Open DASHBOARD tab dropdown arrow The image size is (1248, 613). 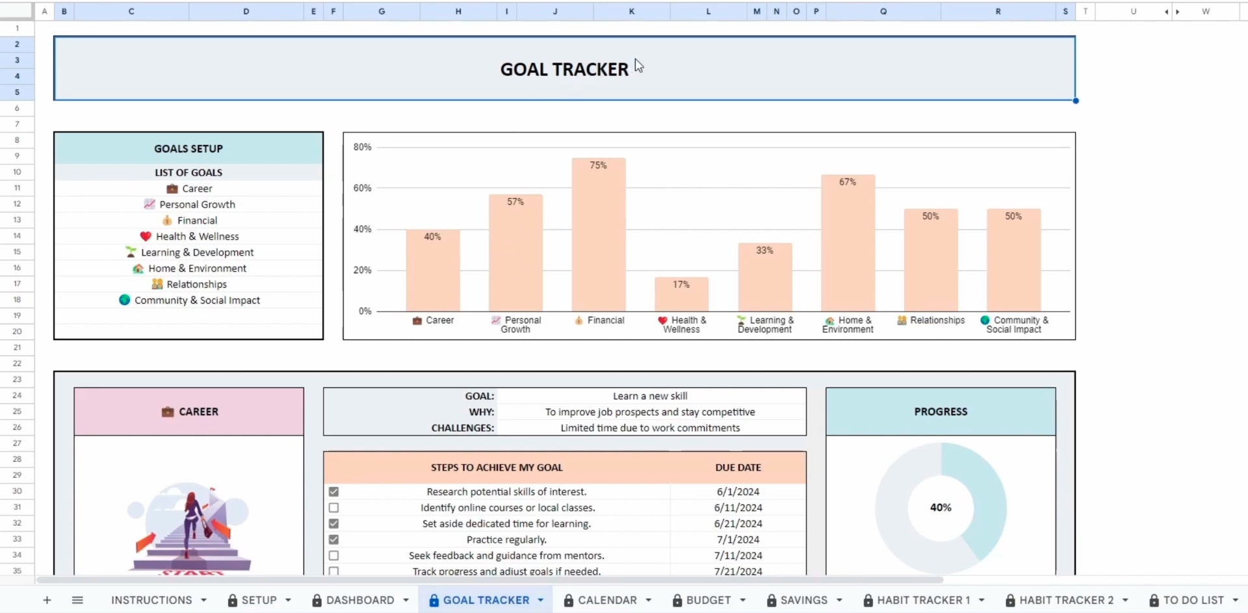(x=406, y=600)
